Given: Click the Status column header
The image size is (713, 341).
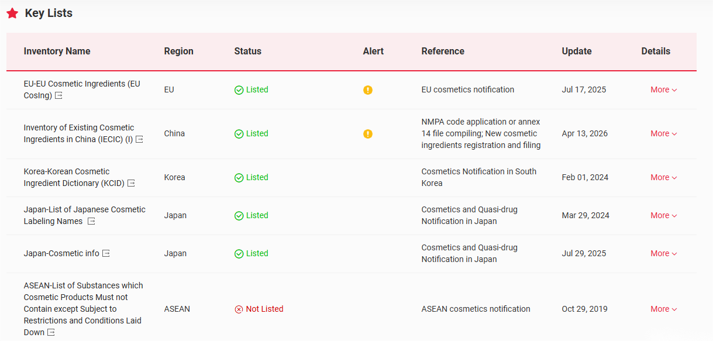Looking at the screenshot, I should click(x=247, y=51).
